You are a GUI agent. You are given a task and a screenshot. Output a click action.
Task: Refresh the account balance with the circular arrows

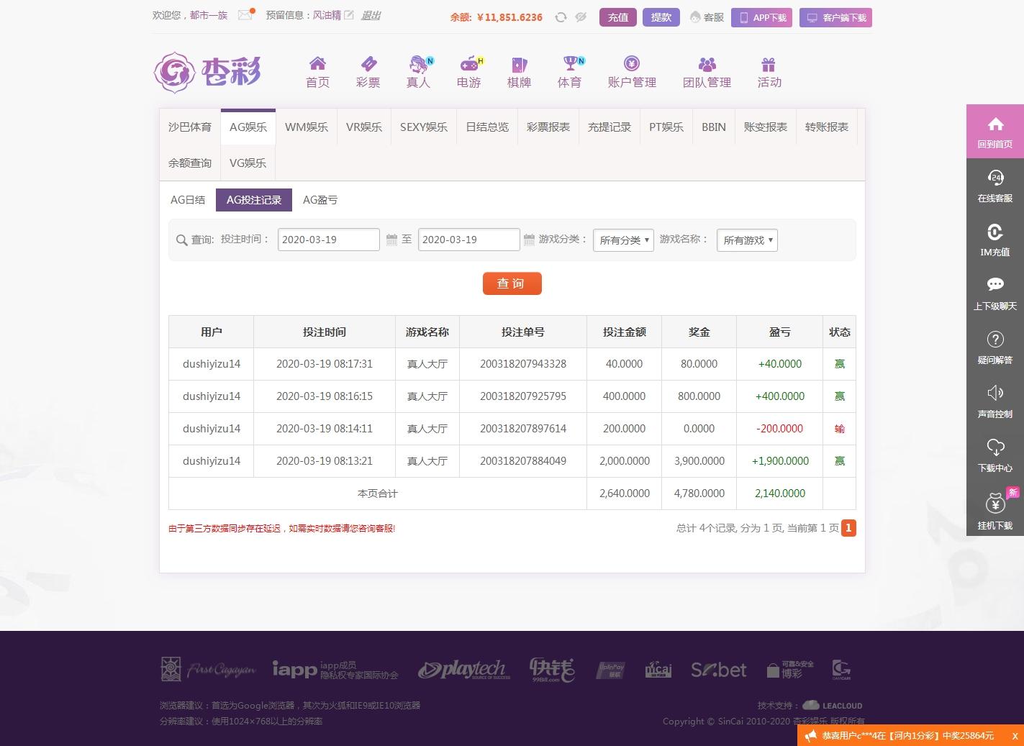click(x=561, y=17)
